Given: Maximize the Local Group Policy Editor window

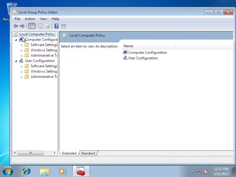Looking at the screenshot, I should (x=219, y=12).
